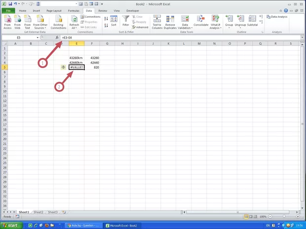Click the Select All corner button
This screenshot has width=306, height=229.
click(x=4, y=44)
